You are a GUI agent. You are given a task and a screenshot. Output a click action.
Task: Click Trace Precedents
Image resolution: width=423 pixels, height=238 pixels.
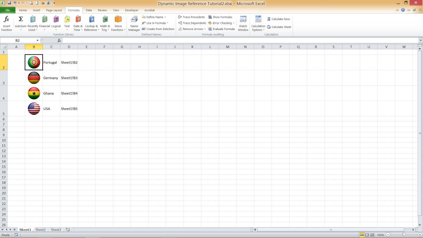[192, 17]
